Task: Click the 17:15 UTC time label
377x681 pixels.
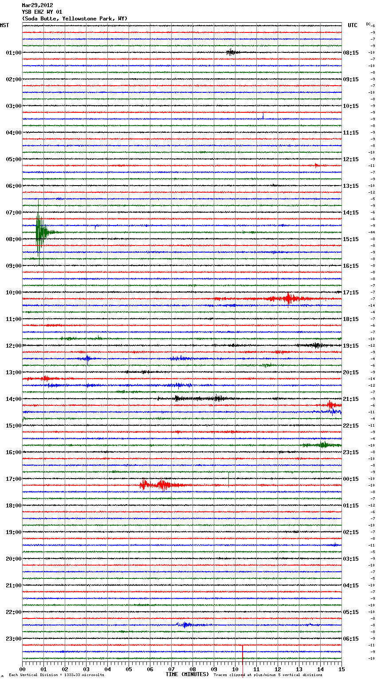Action: click(x=351, y=293)
